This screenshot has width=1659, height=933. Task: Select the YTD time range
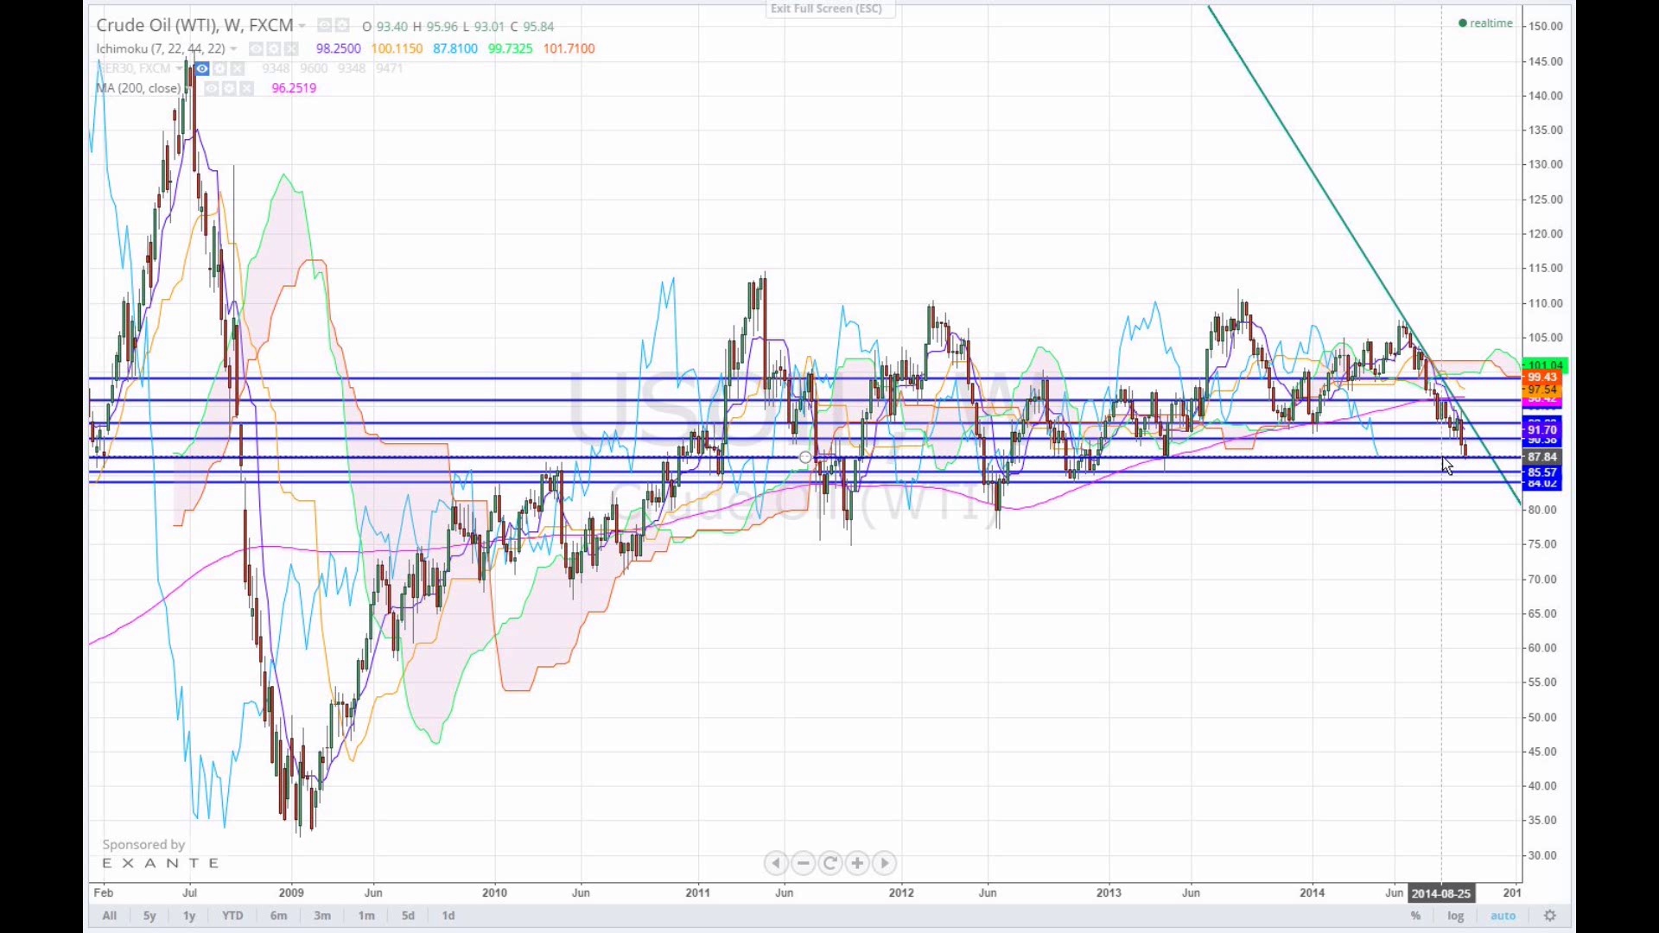coord(232,916)
